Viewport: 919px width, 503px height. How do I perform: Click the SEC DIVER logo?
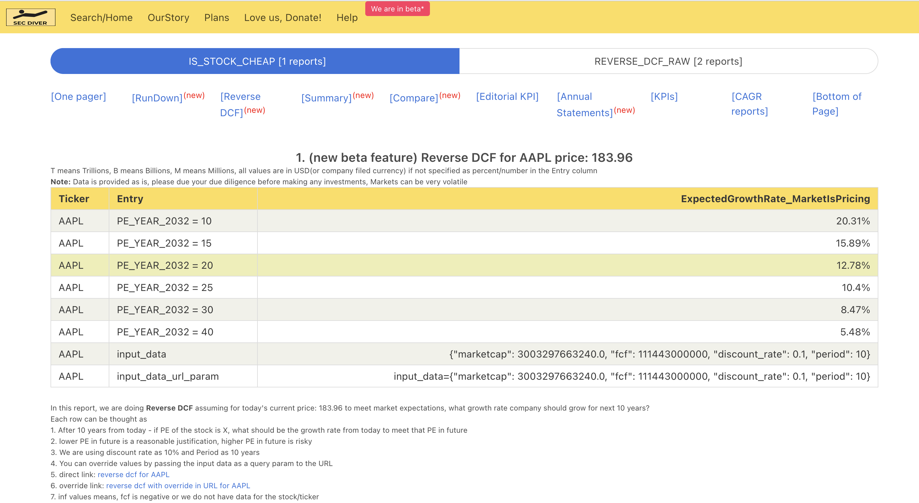tap(31, 17)
